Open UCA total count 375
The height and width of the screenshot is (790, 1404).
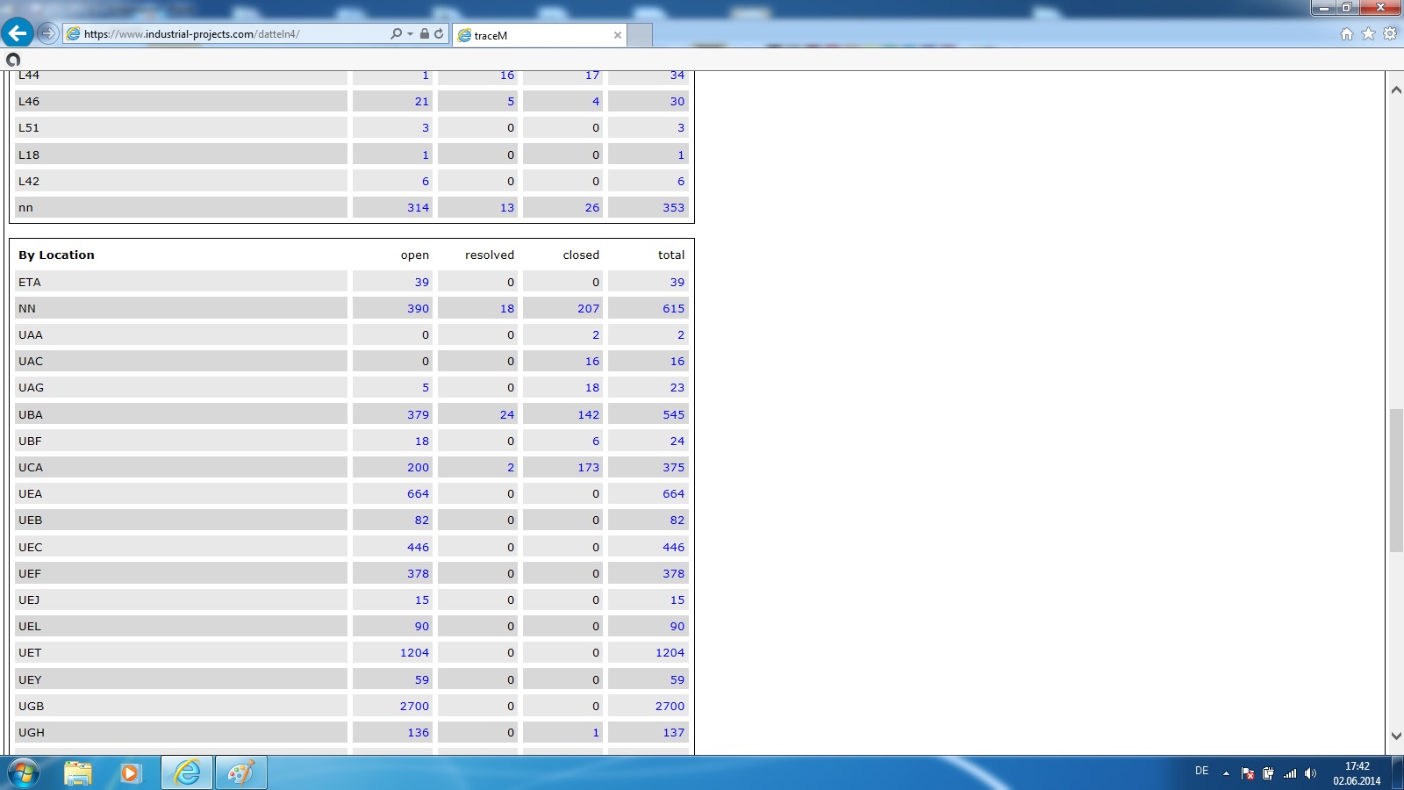(x=673, y=467)
